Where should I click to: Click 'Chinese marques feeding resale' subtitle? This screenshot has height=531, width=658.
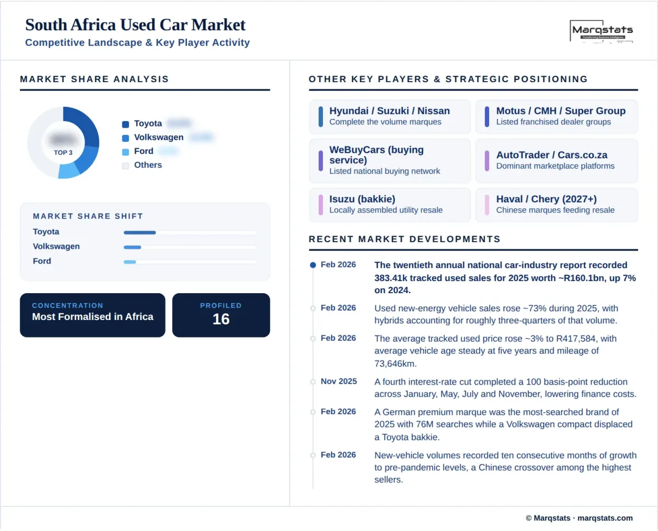click(x=555, y=210)
